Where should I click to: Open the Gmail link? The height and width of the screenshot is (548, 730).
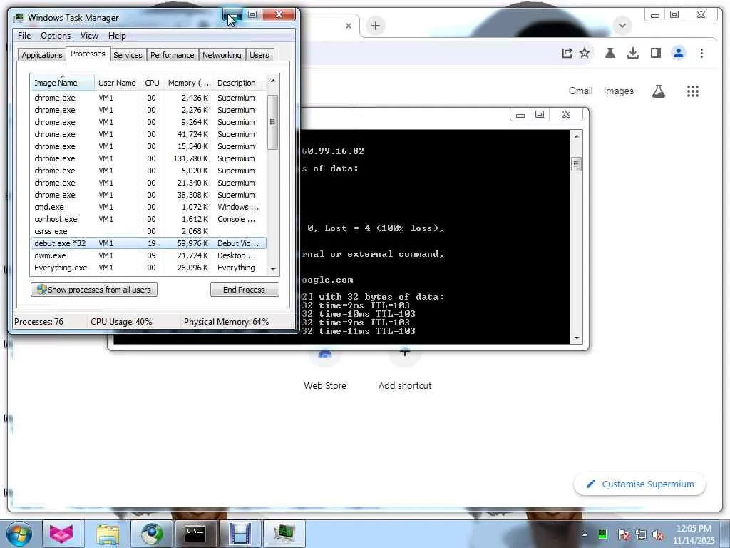coord(580,91)
